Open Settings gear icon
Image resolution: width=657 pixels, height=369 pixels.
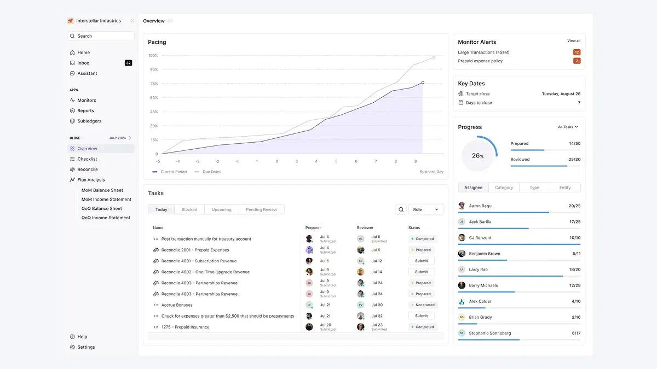point(72,347)
